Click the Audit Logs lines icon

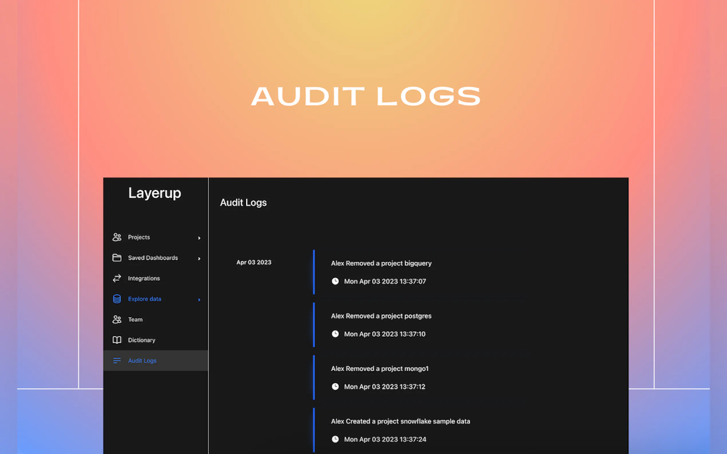pos(116,360)
